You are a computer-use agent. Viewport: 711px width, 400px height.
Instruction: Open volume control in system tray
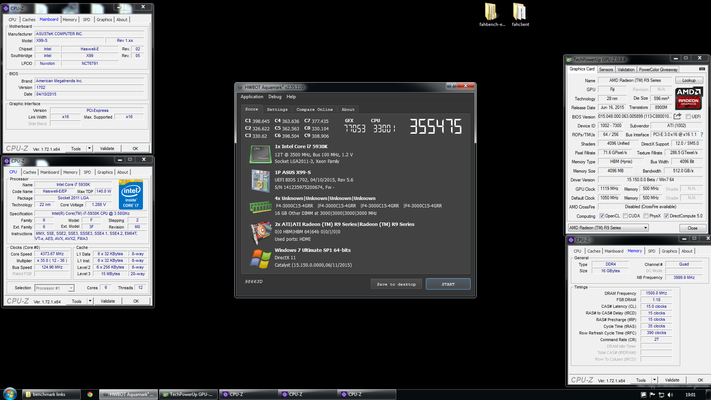coord(670,395)
